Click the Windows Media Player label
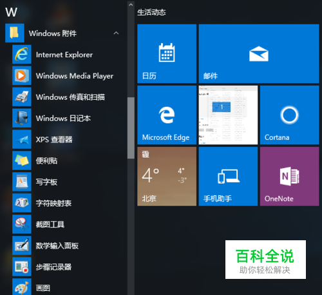This screenshot has height=295, width=322. (75, 76)
